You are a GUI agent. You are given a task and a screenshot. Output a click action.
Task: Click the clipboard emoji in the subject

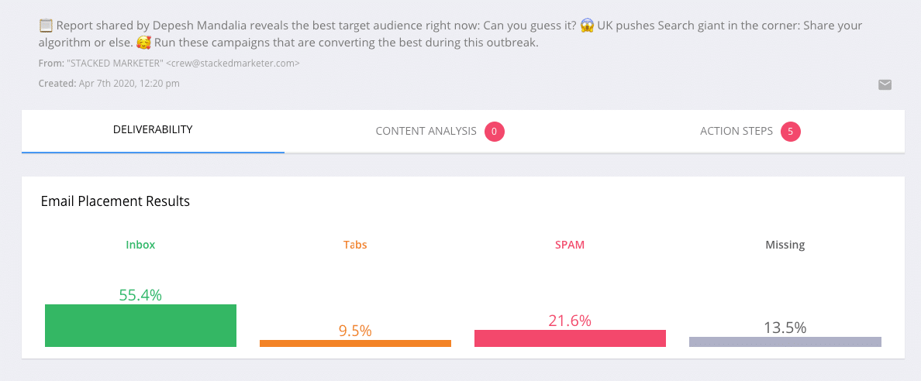46,26
